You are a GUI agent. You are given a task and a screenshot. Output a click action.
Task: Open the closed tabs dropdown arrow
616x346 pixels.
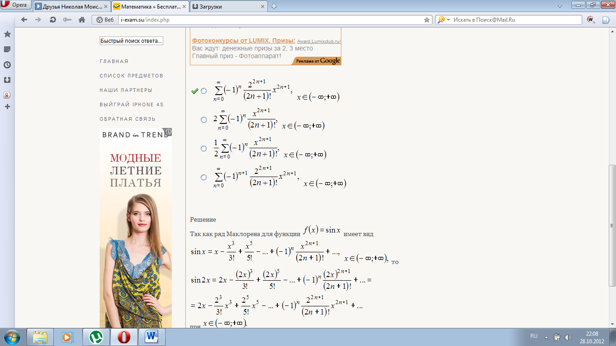click(x=560, y=6)
